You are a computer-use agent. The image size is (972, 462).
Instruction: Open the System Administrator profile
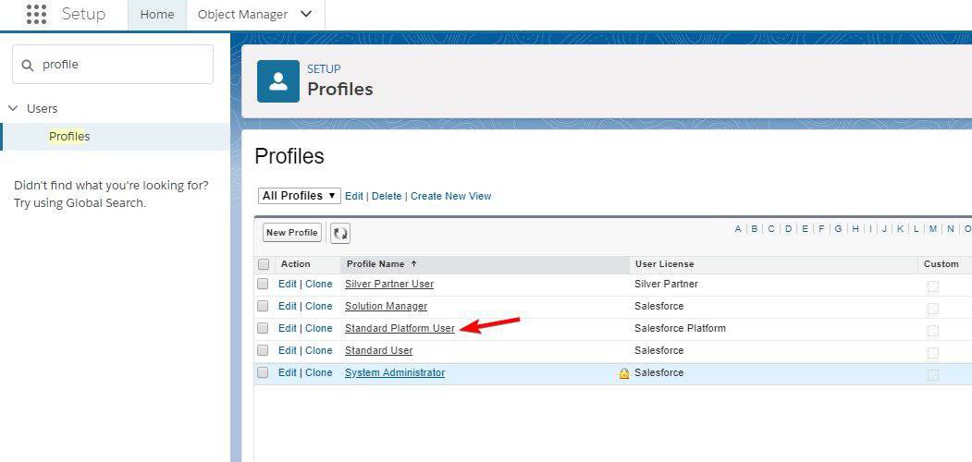pos(395,372)
